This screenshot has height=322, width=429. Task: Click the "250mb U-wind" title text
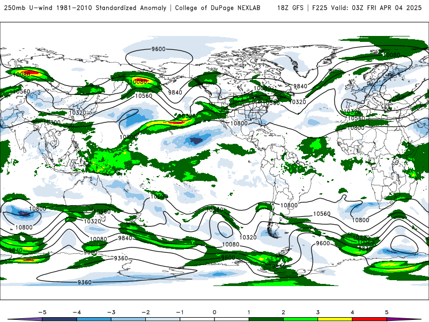(28, 8)
